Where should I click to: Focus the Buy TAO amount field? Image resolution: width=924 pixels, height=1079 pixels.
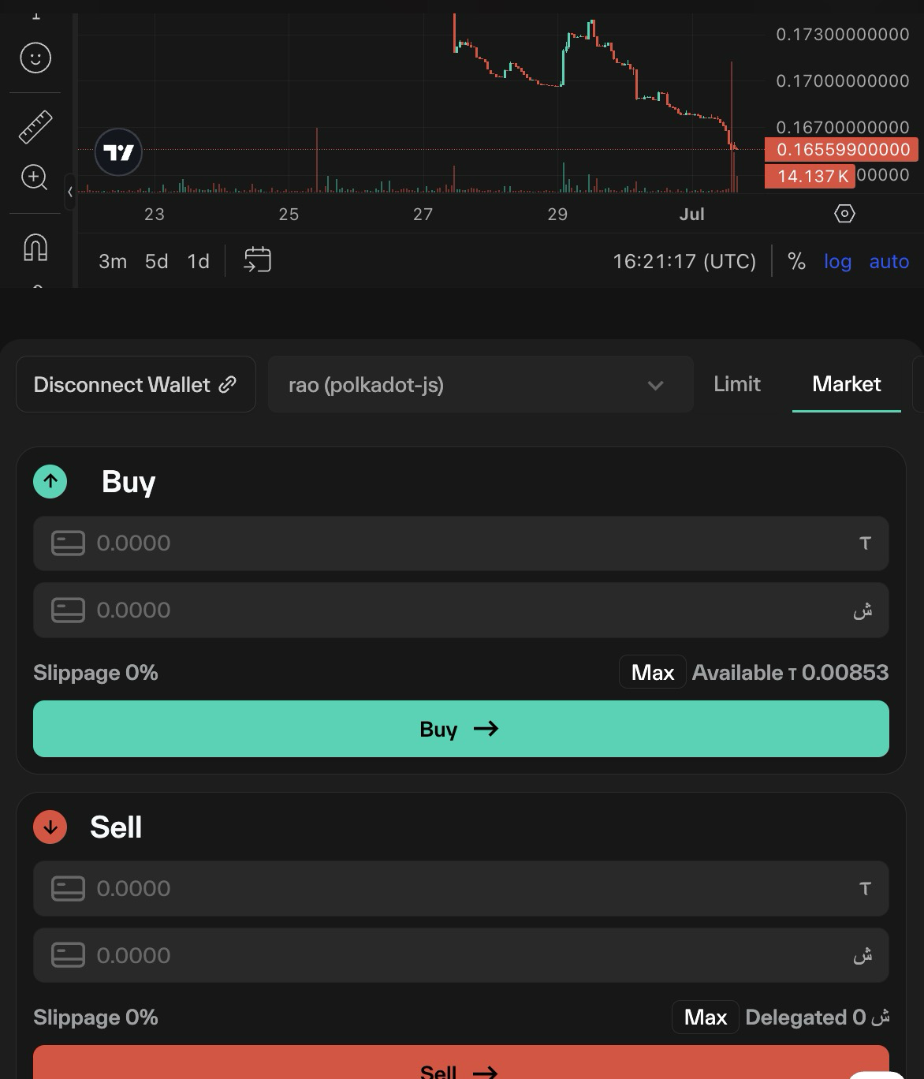point(461,543)
